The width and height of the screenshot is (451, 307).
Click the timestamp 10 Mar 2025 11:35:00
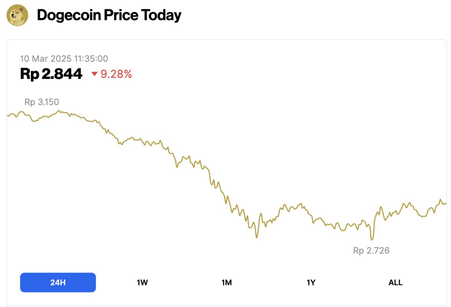click(x=64, y=58)
